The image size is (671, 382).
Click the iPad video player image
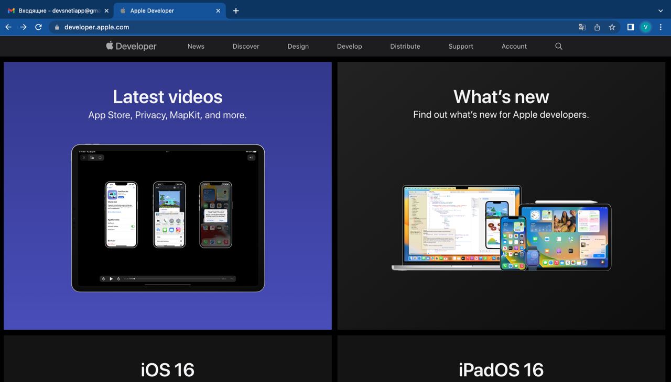(x=168, y=218)
